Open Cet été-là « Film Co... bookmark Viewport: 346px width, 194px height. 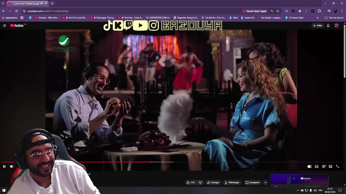213,18
